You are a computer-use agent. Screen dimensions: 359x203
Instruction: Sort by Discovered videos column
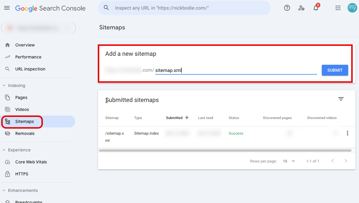pyautogui.click(x=322, y=118)
